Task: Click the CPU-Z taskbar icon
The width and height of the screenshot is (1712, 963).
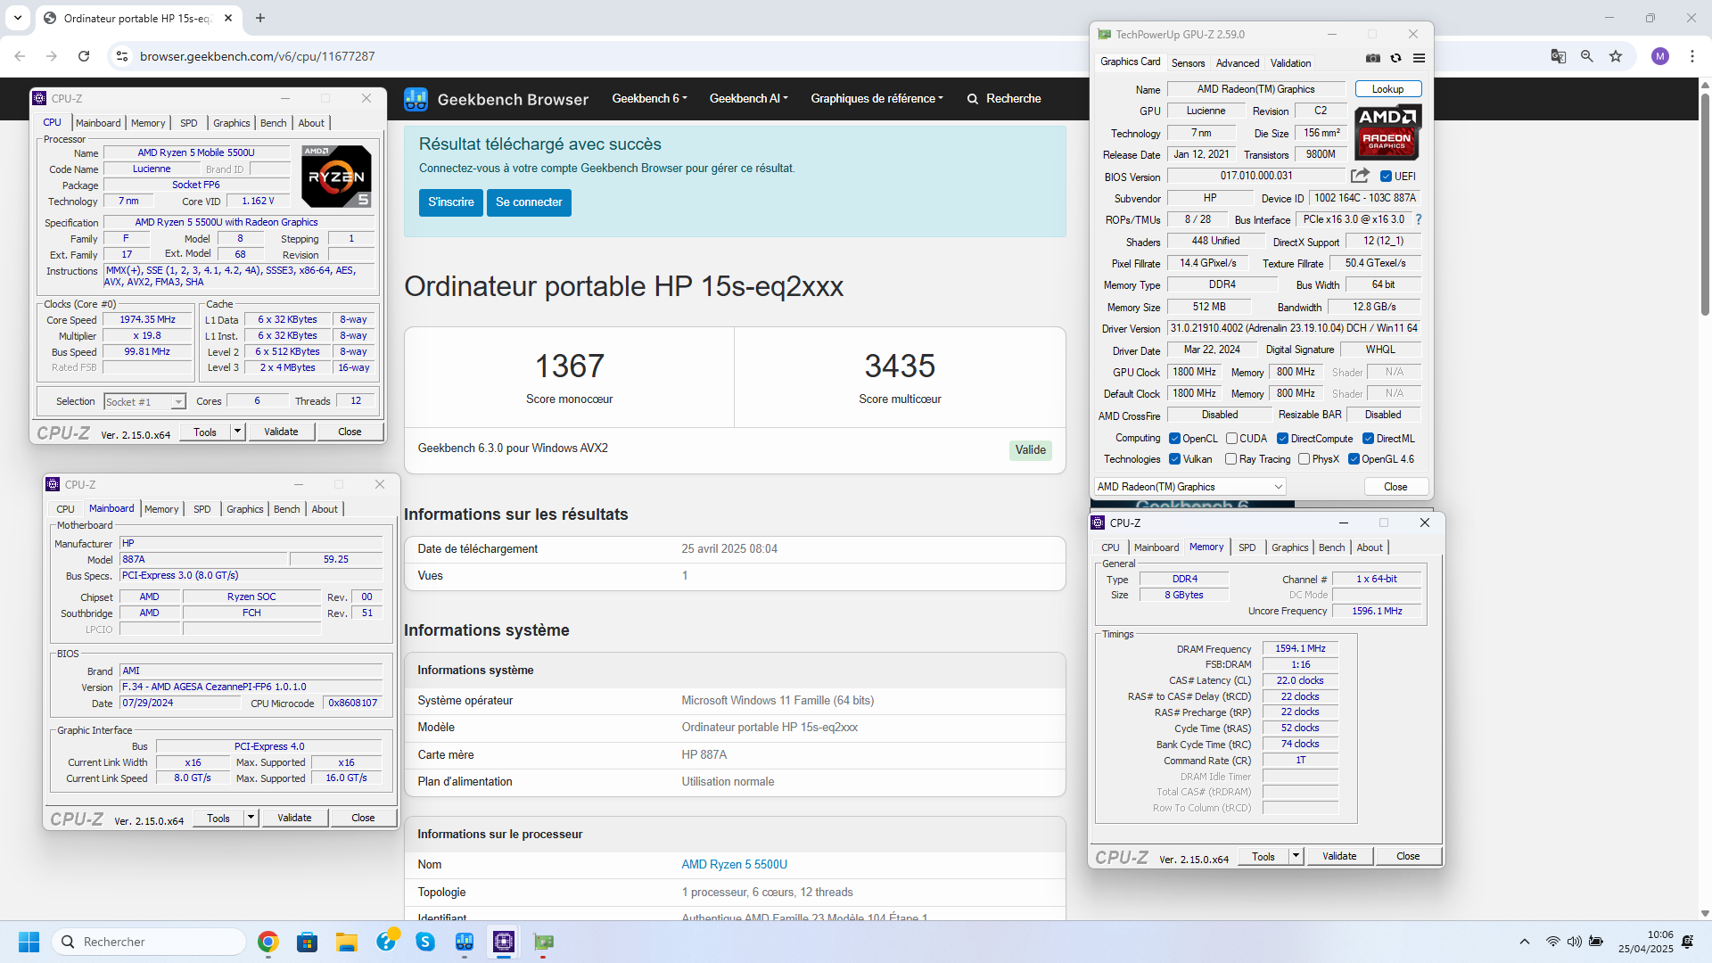Action: pos(504,942)
